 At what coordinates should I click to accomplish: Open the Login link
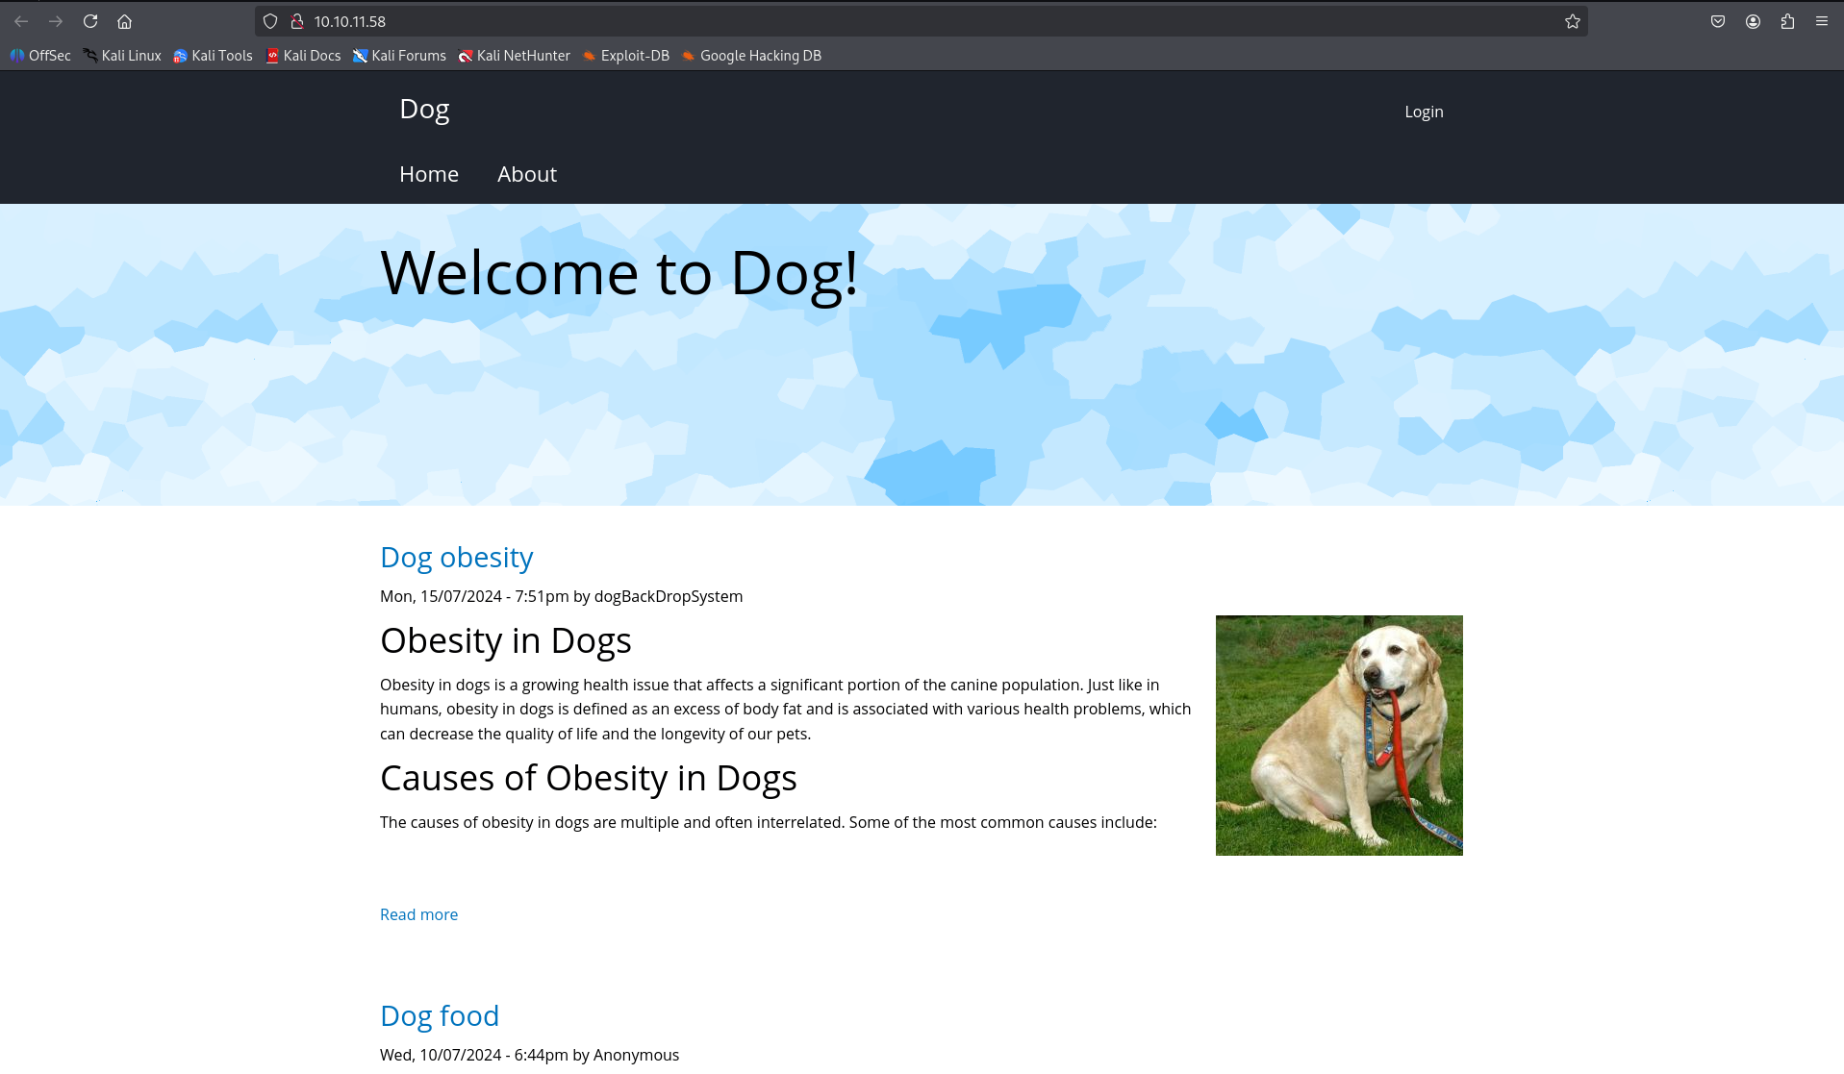click(1424, 112)
